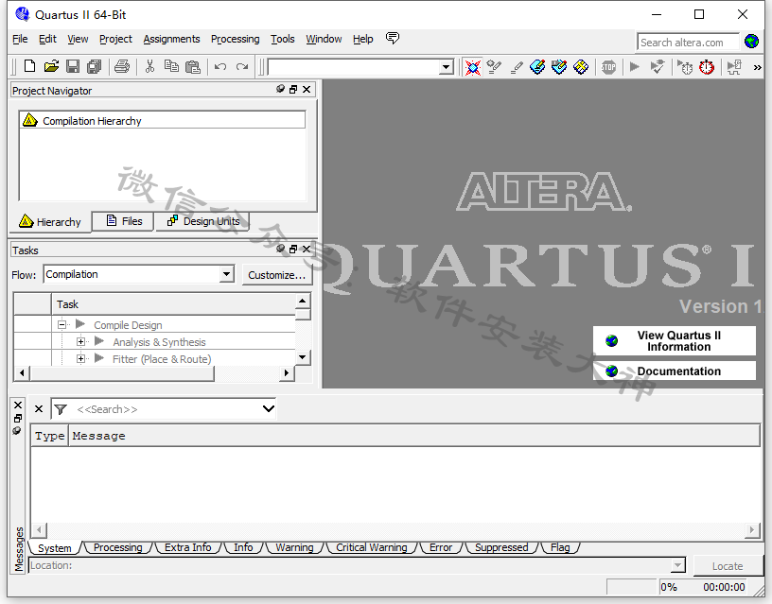The width and height of the screenshot is (772, 604).
Task: Click the plain pencil toolbar icon
Action: coord(516,67)
